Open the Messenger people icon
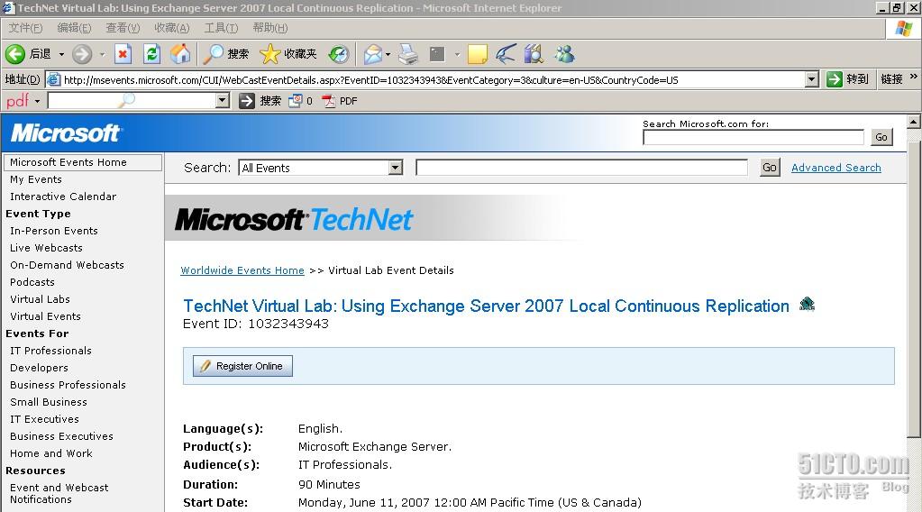922x512 pixels. coord(564,54)
